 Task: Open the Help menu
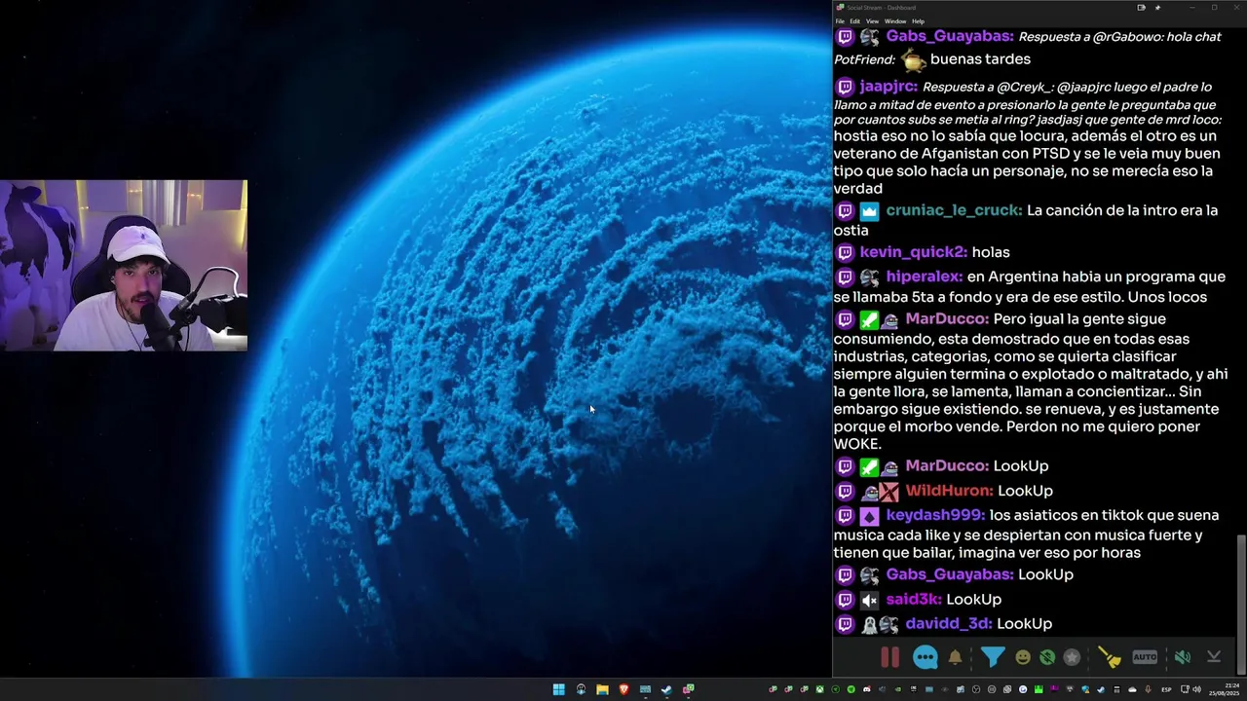(918, 20)
